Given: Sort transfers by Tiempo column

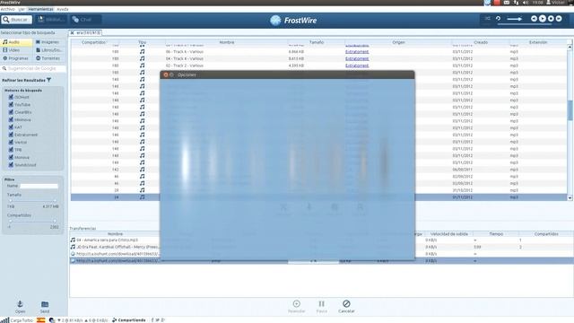Looking at the screenshot, I should click(x=496, y=234).
